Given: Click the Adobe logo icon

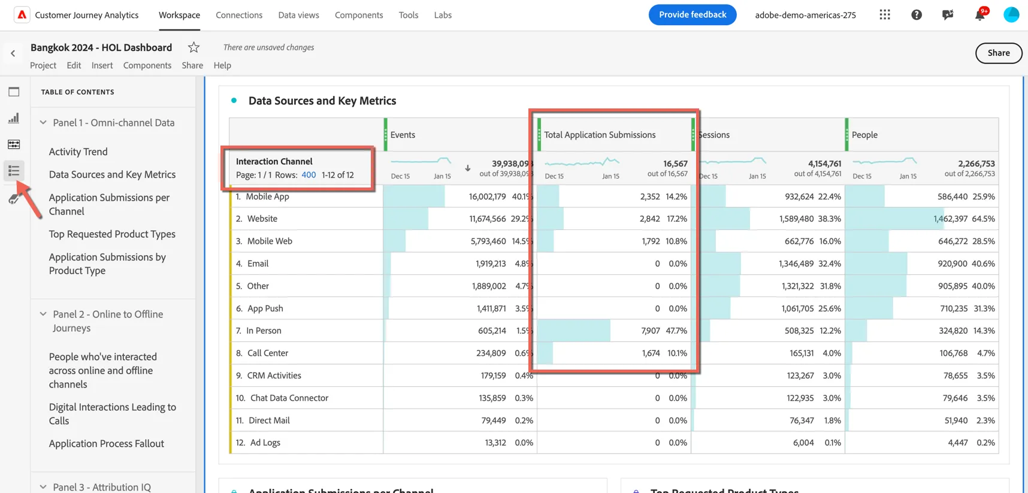Looking at the screenshot, I should [x=22, y=15].
